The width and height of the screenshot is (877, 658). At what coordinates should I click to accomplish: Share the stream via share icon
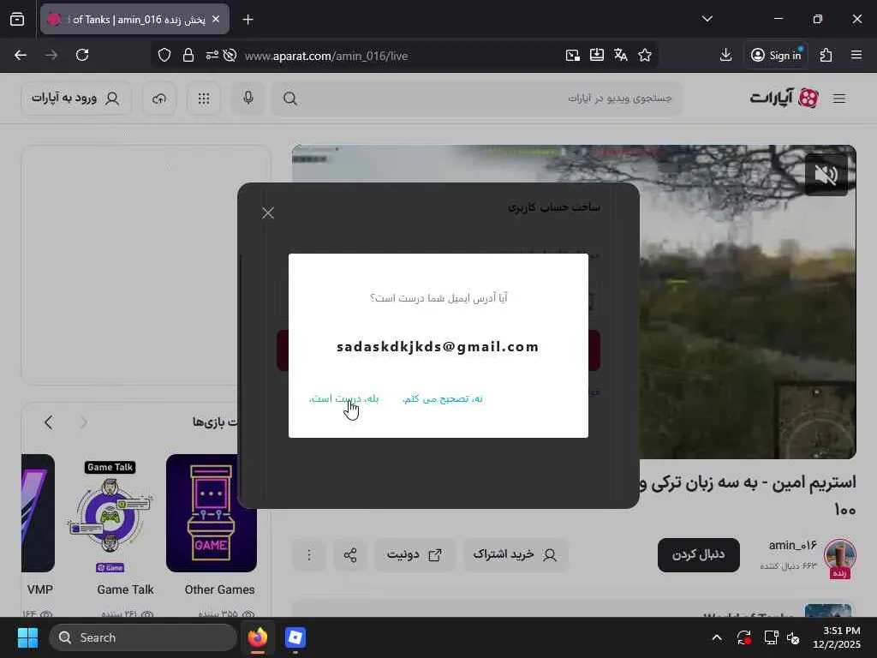click(x=350, y=554)
